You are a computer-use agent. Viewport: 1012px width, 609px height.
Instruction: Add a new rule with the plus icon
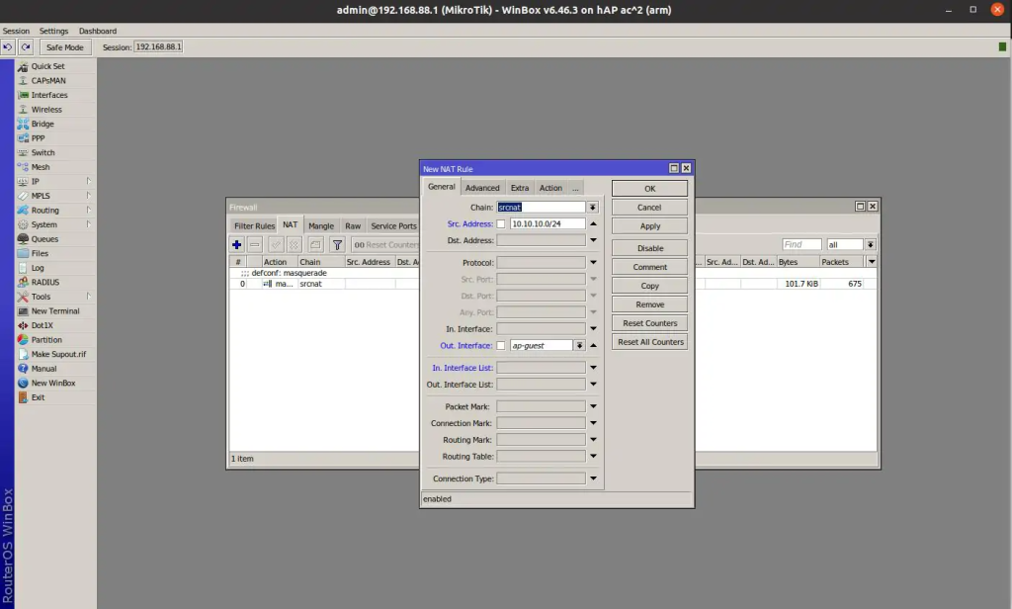tap(237, 245)
